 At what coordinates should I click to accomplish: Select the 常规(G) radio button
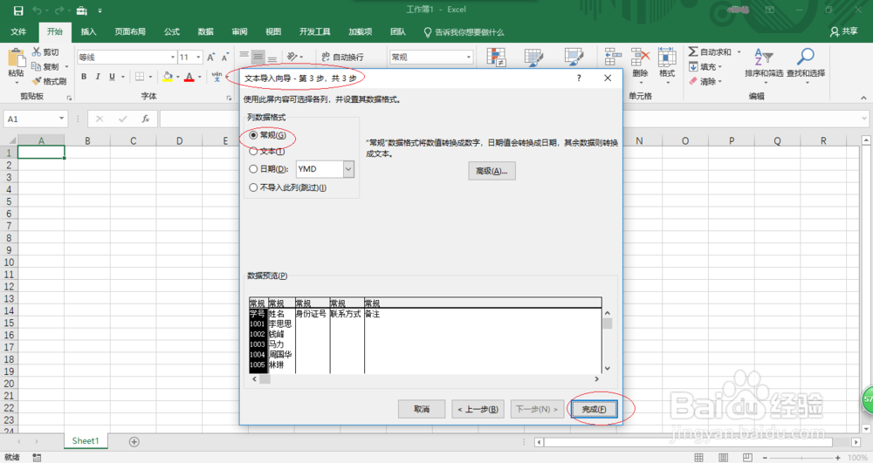pos(253,135)
